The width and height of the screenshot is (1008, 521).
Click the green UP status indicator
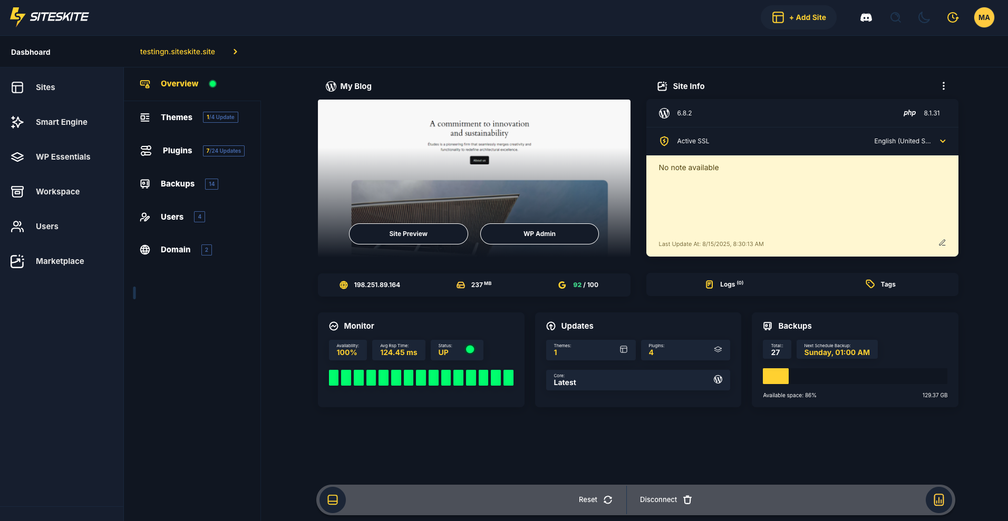coord(470,349)
